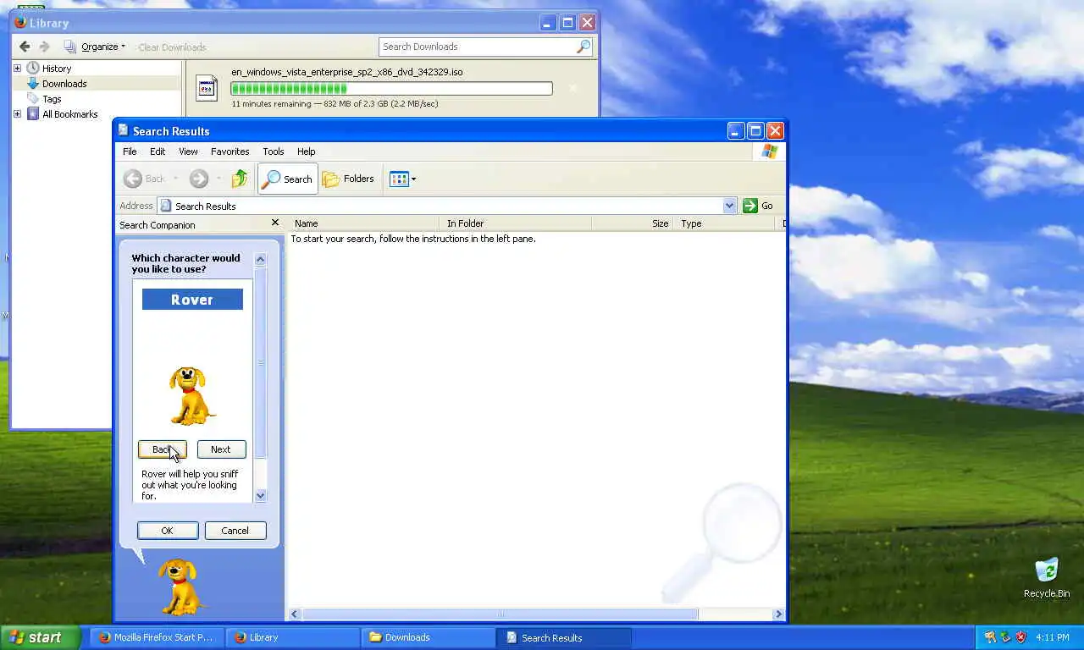The width and height of the screenshot is (1084, 650).
Task: Click Back in the character chooser
Action: coord(163,449)
